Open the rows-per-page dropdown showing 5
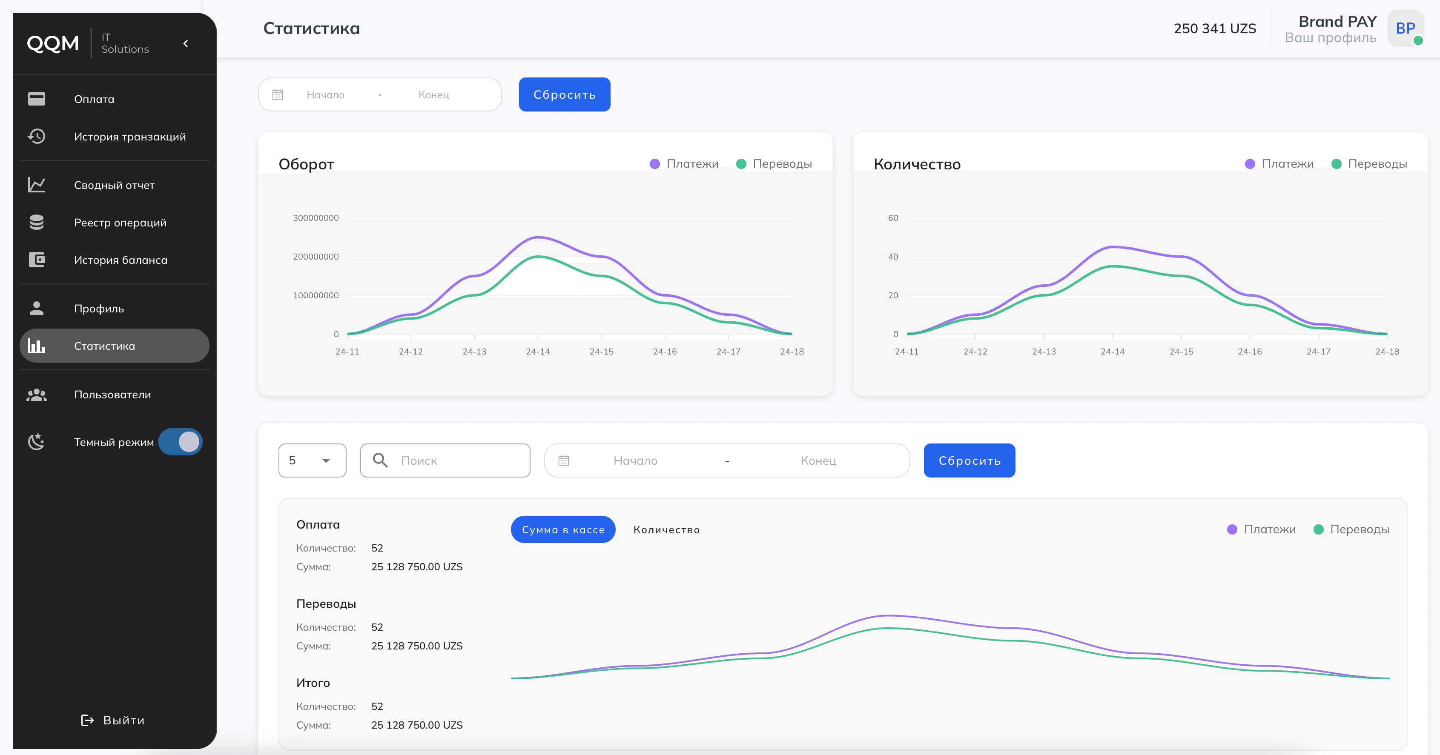The width and height of the screenshot is (1440, 755). tap(312, 460)
